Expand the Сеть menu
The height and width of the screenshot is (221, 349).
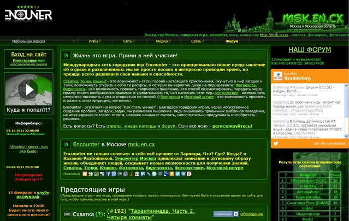pyautogui.click(x=129, y=41)
